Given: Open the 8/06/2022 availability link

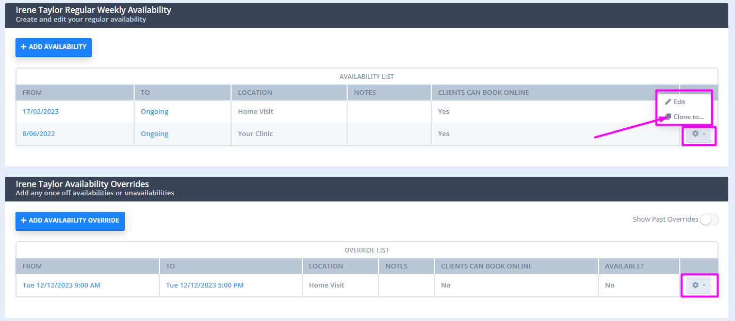Looking at the screenshot, I should coord(39,133).
